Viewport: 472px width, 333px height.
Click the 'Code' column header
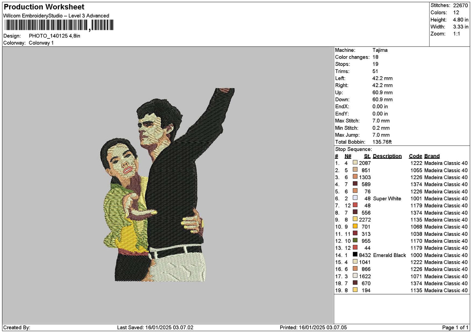[x=415, y=156]
